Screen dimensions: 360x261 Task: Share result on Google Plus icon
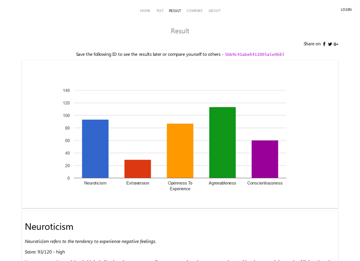tap(336, 44)
